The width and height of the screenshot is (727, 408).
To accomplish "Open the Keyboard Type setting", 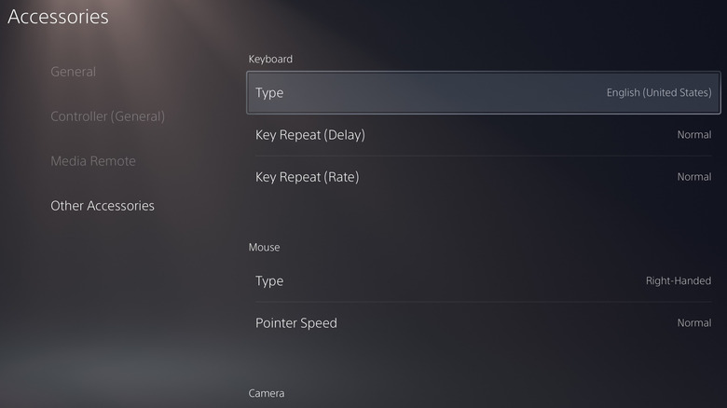I will 483,93.
